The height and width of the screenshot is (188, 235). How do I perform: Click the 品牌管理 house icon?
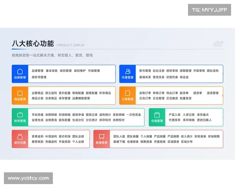[x=20, y=71]
